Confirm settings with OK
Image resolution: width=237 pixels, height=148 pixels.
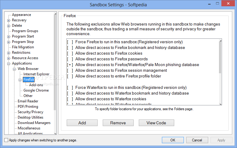173,140
